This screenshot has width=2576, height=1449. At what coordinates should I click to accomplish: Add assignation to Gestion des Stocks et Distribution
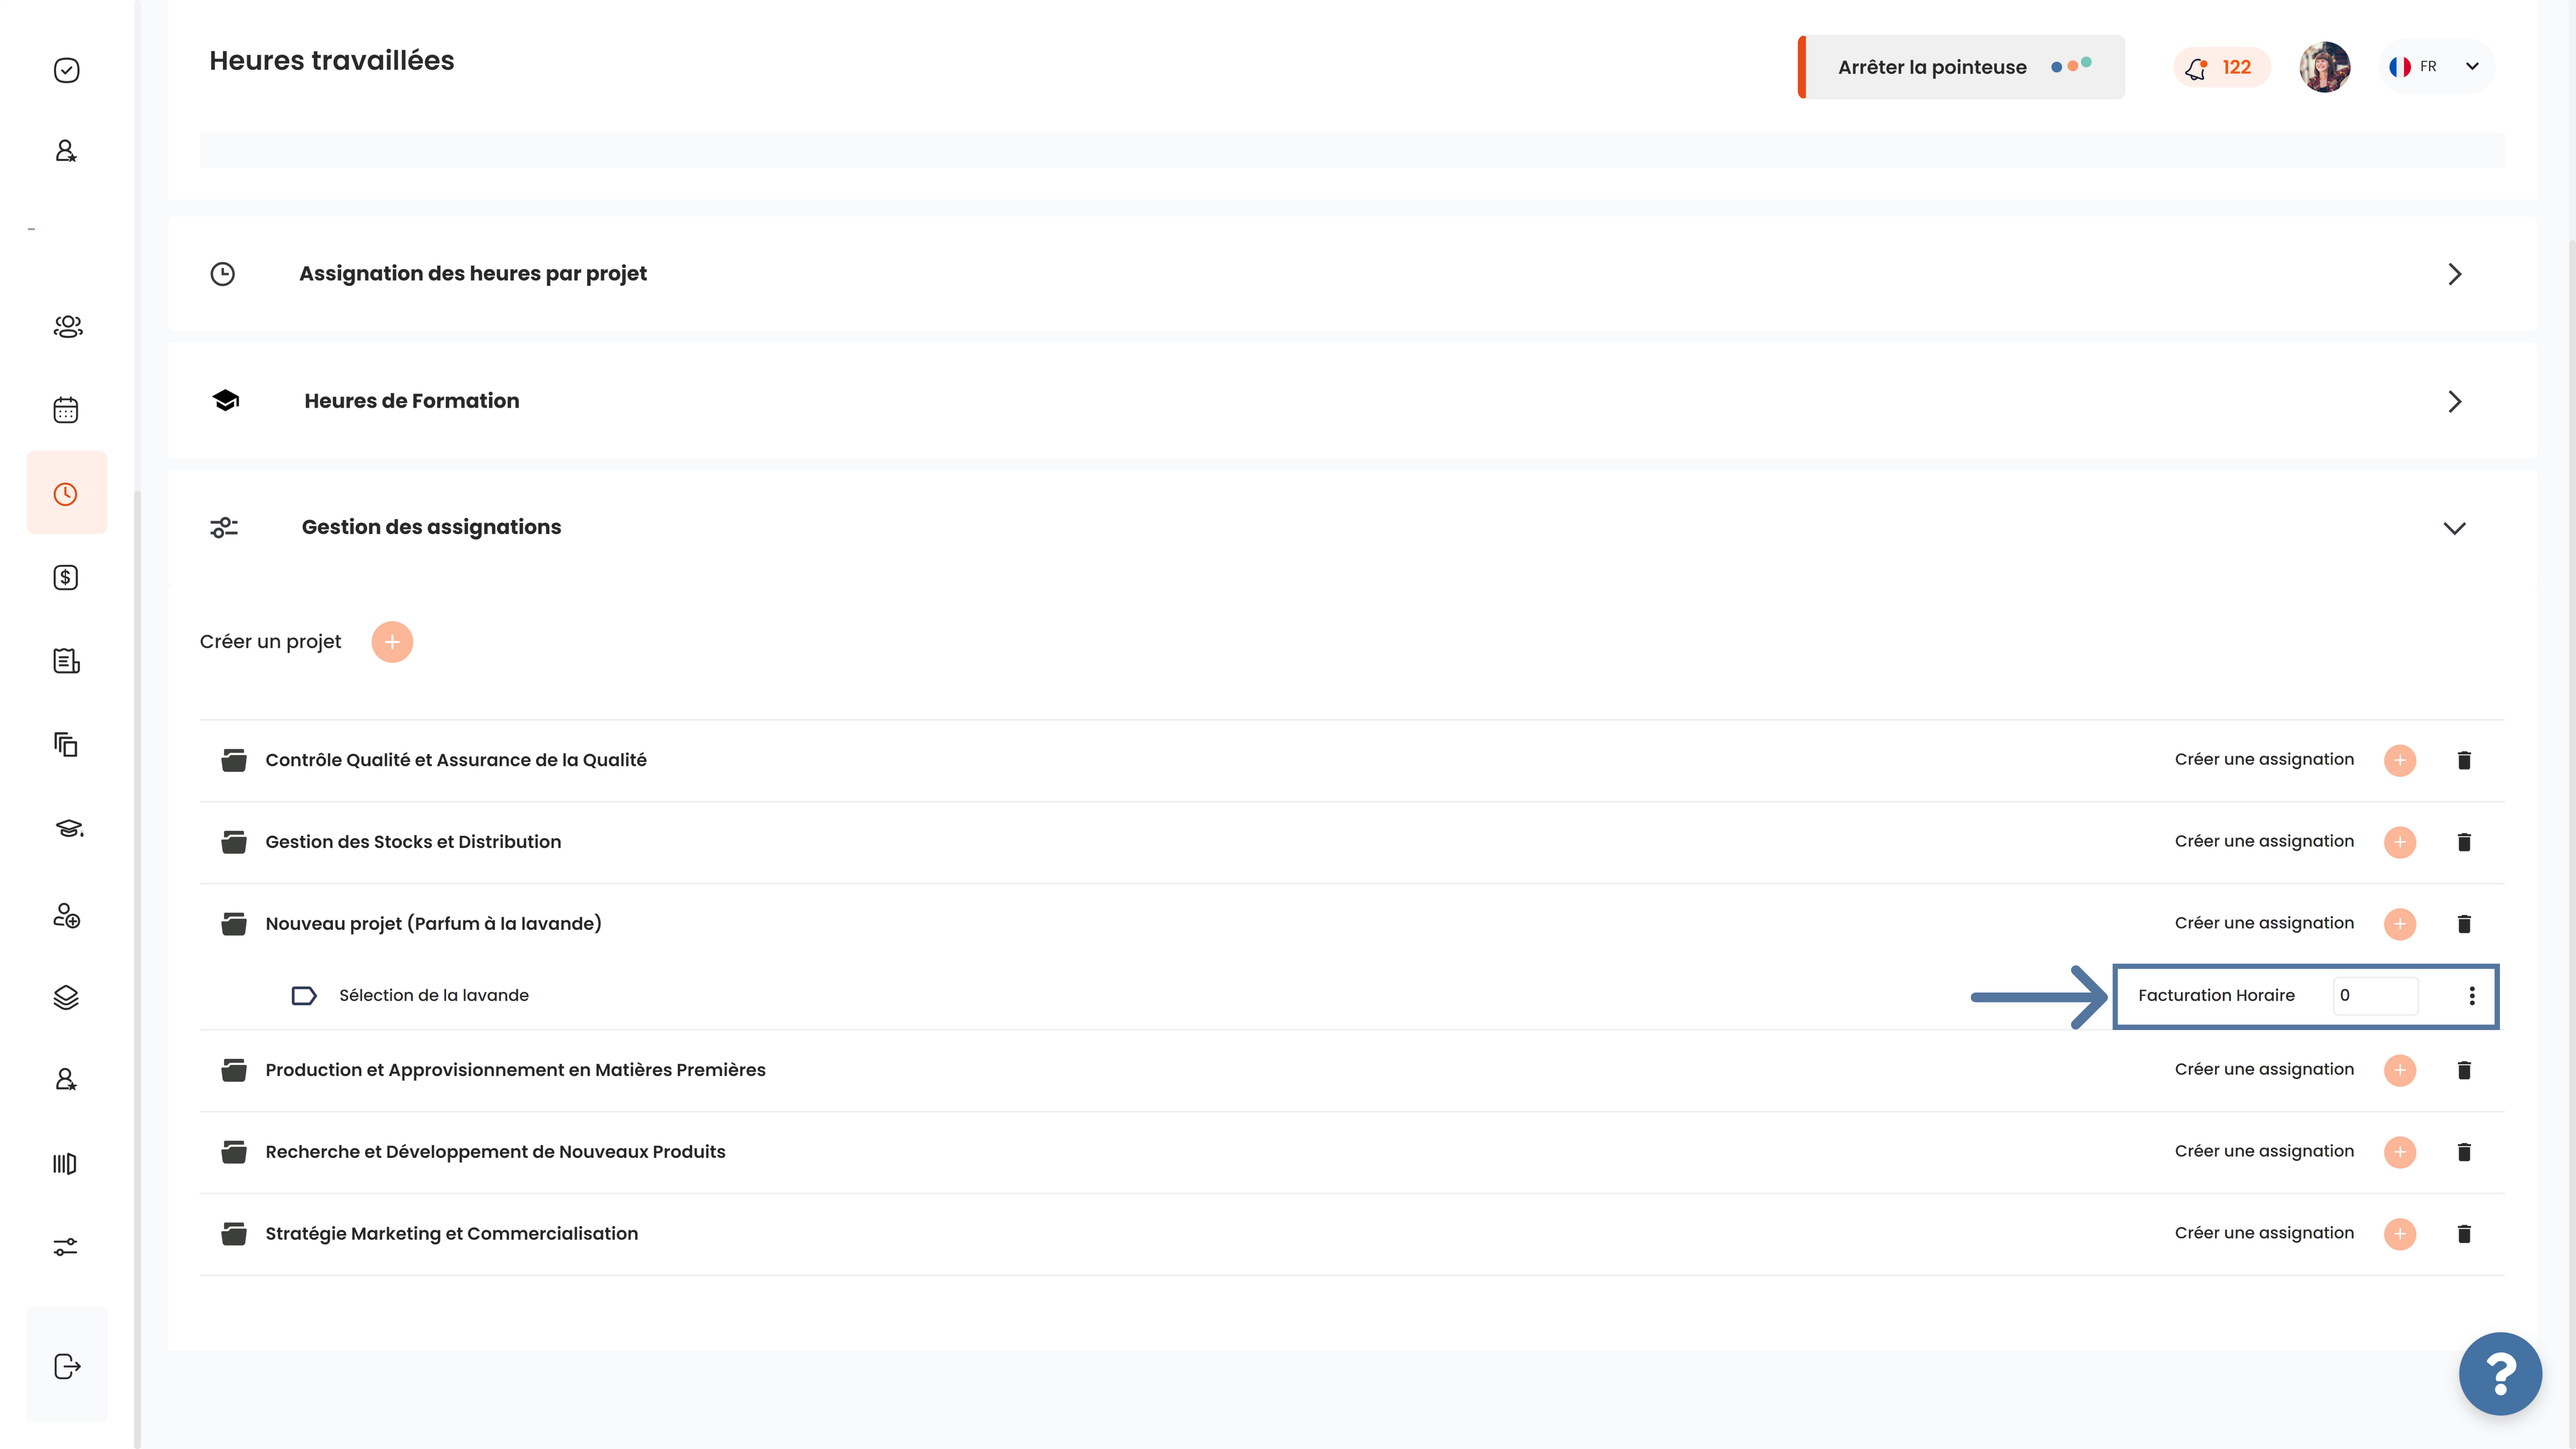click(x=2400, y=842)
